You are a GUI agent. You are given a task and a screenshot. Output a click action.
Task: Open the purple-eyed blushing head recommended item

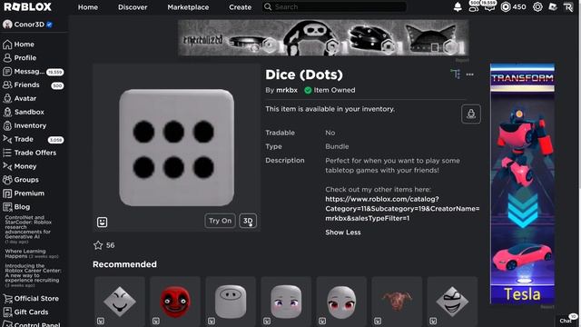tap(286, 302)
